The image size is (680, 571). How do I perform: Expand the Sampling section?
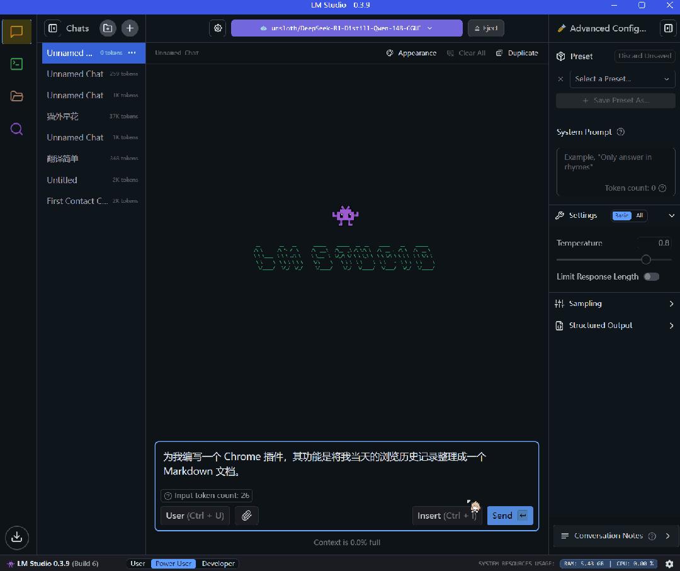tap(615, 303)
